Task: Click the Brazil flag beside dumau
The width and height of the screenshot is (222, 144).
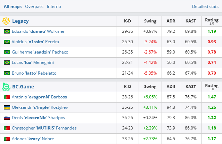Action: (x=7, y=31)
